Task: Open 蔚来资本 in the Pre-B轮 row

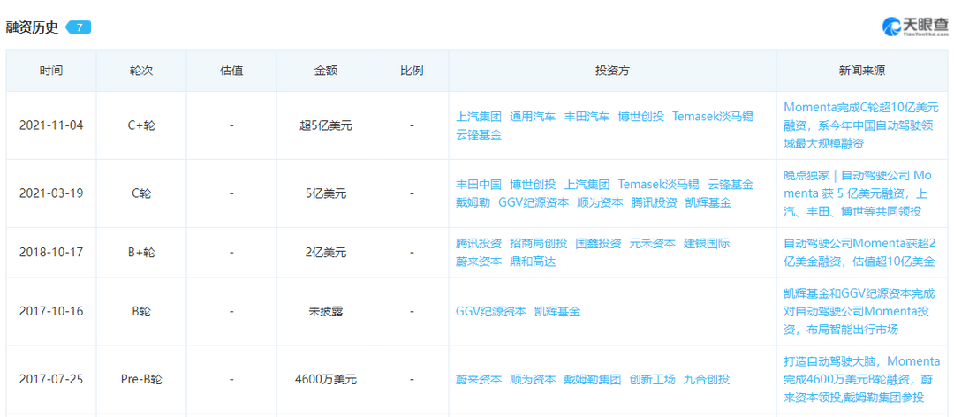Action: point(479,379)
